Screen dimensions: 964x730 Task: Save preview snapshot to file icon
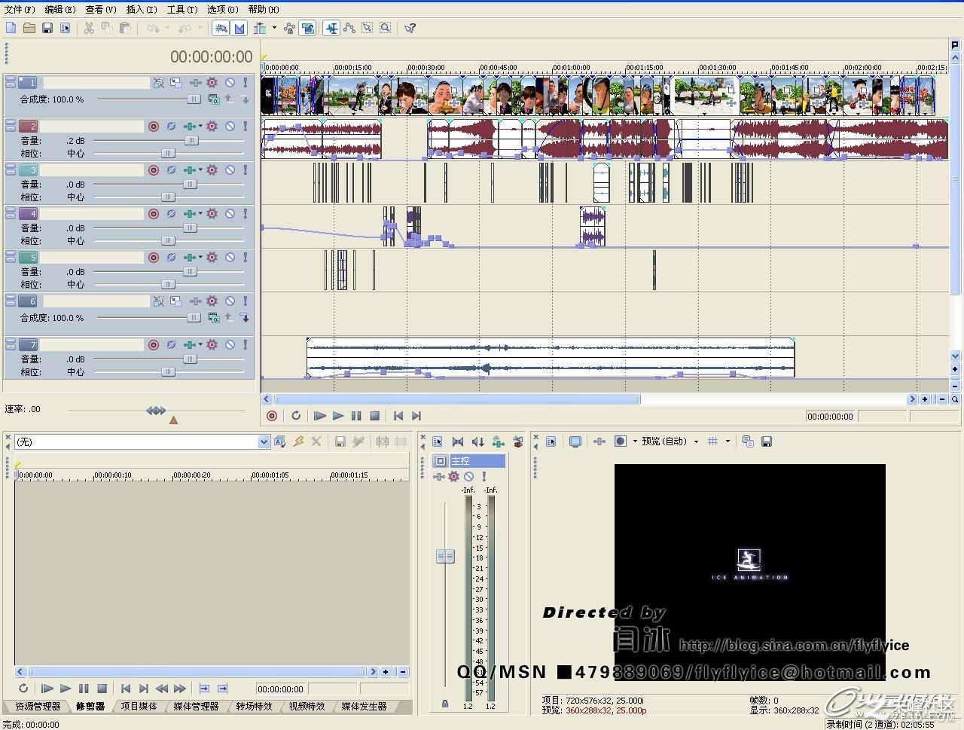point(767,441)
